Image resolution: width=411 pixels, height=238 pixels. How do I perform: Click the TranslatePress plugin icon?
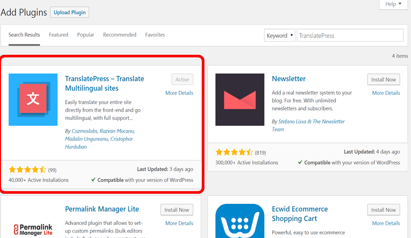(33, 100)
